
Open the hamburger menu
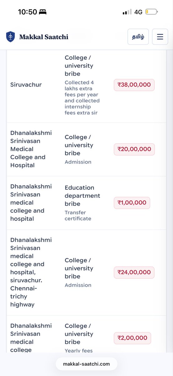point(160,37)
